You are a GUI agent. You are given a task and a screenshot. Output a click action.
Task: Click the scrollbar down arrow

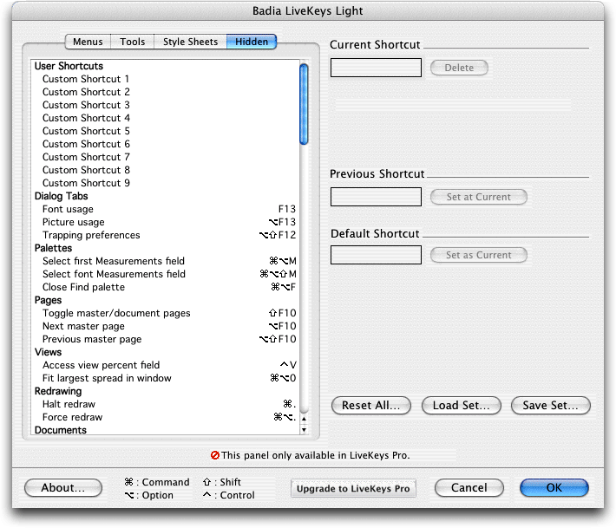[x=304, y=429]
